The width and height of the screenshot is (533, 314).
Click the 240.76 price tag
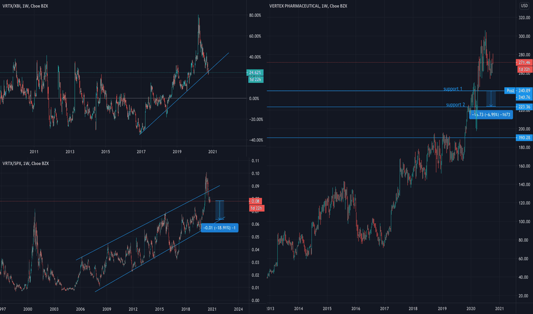point(524,98)
